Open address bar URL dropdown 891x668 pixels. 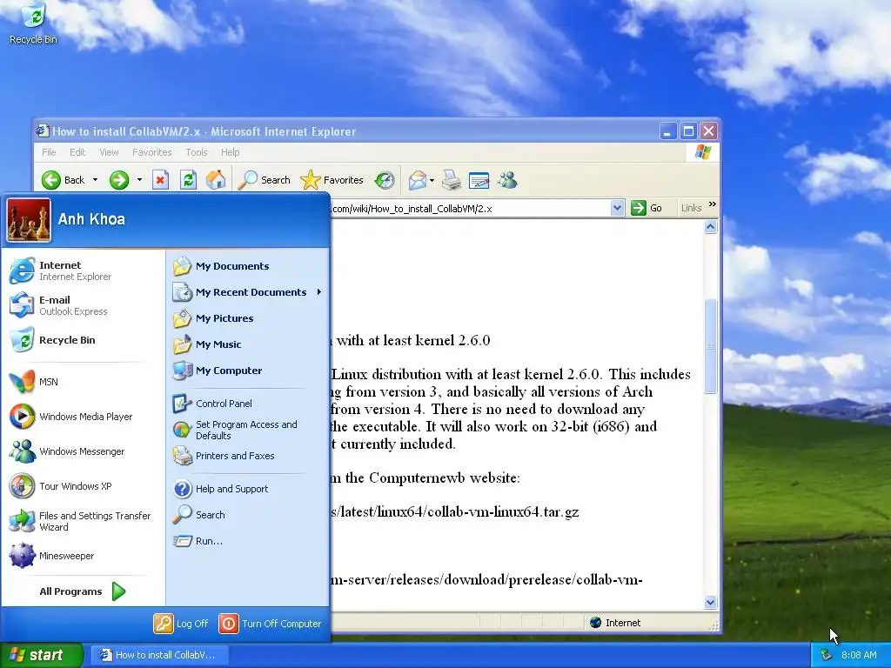pyautogui.click(x=617, y=208)
